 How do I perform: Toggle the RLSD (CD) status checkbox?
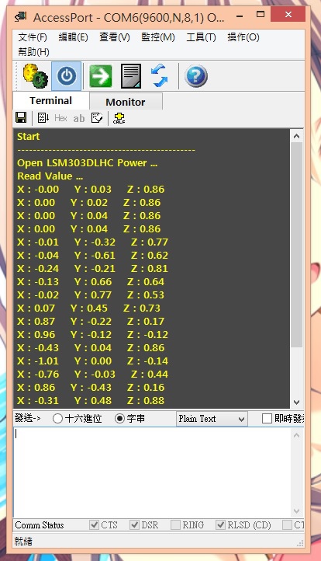tap(221, 524)
